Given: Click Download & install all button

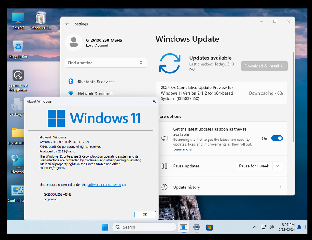Looking at the screenshot, I should click(264, 66).
